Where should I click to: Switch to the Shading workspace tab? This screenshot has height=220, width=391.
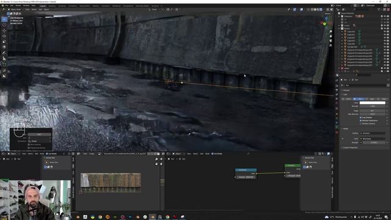click(x=95, y=5)
